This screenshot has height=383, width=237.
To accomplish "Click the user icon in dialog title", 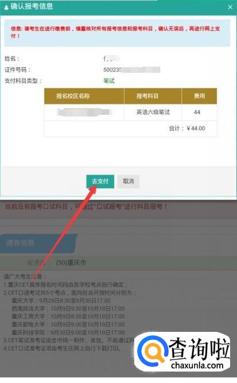I will tap(6, 7).
